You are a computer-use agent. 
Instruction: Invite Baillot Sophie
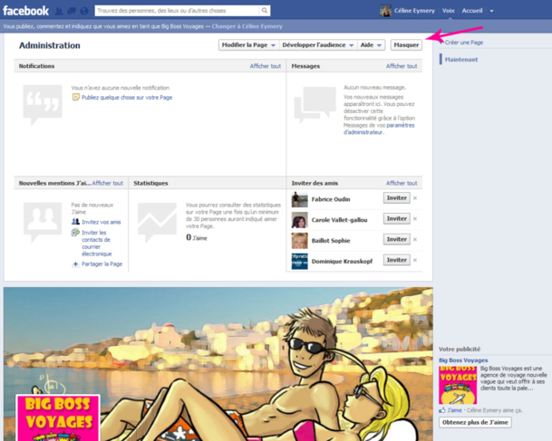click(x=396, y=240)
